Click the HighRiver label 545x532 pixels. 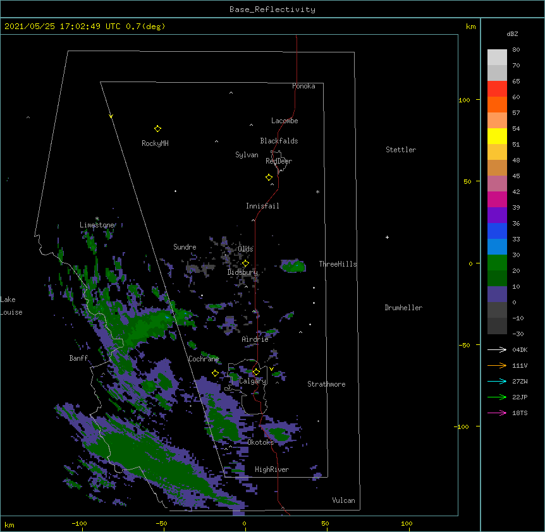point(272,469)
